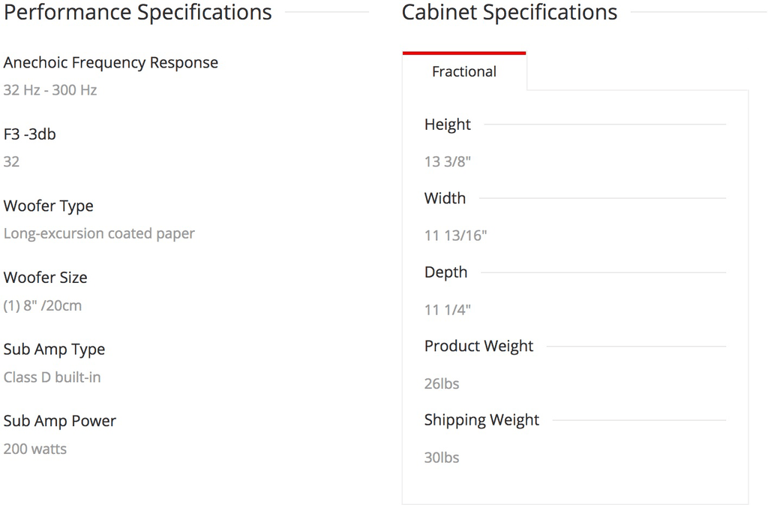Select the 11 13/16" width value
This screenshot has height=505, width=768.
pos(456,236)
